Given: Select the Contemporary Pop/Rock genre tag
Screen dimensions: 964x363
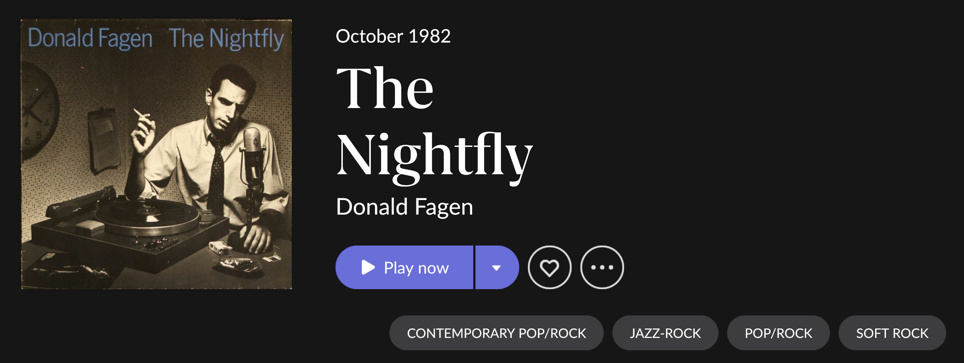Looking at the screenshot, I should tap(496, 333).
